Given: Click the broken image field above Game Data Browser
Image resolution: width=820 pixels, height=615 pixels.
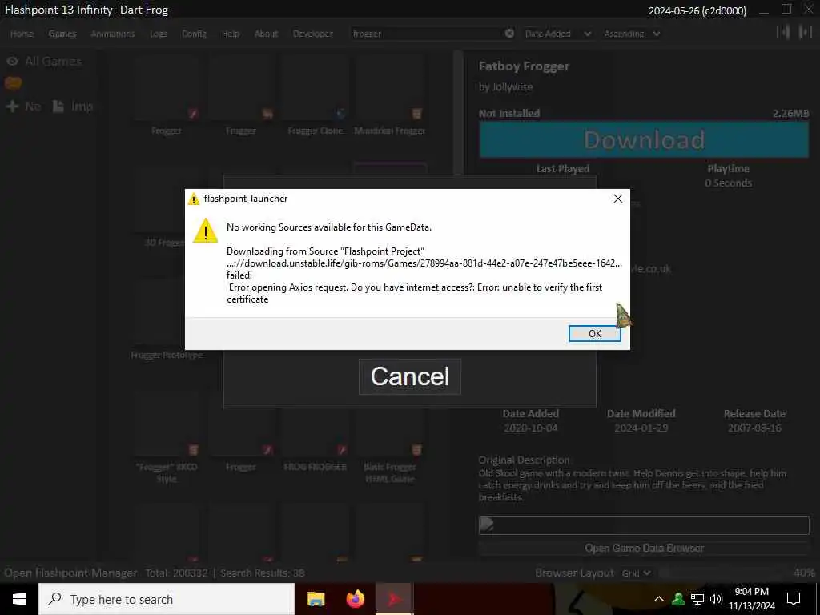Looking at the screenshot, I should pyautogui.click(x=644, y=525).
